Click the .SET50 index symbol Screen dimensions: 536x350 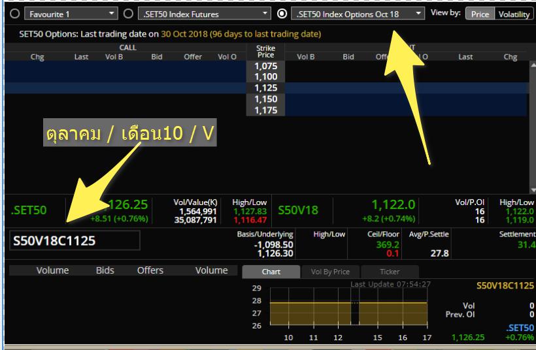click(x=29, y=210)
